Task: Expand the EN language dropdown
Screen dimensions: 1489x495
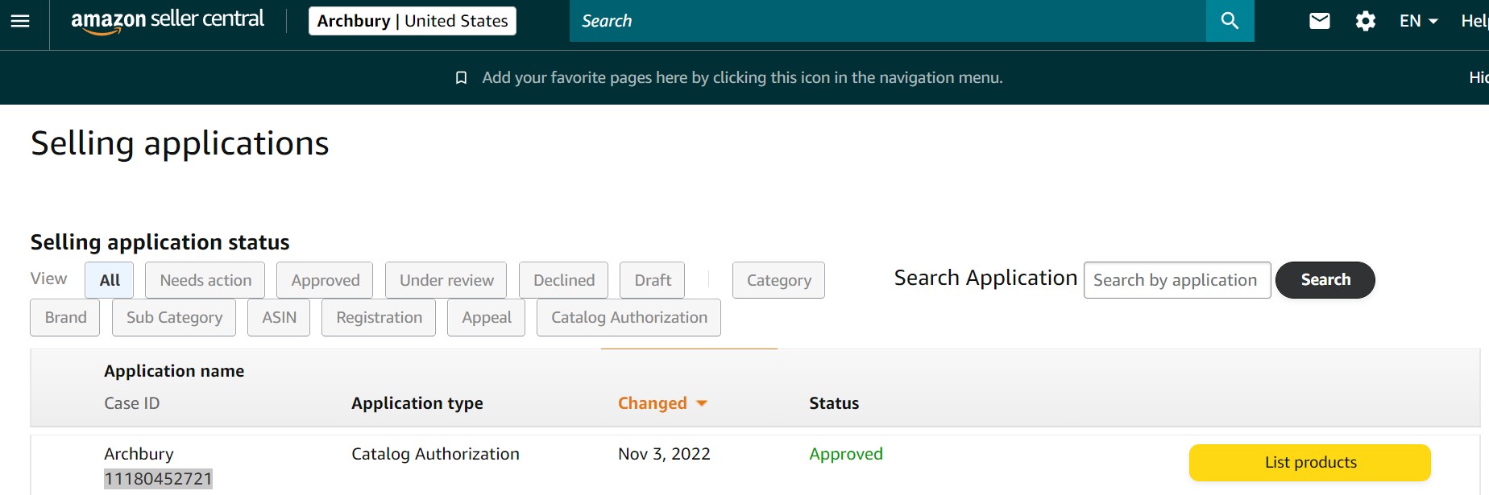Action: point(1418,21)
